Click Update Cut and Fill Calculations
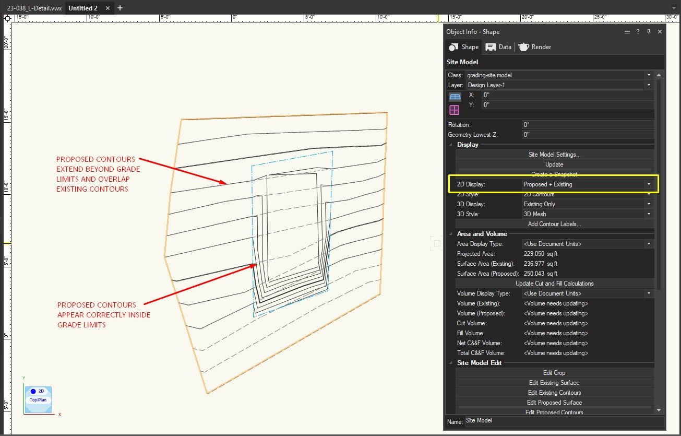This screenshot has width=681, height=436. point(554,283)
